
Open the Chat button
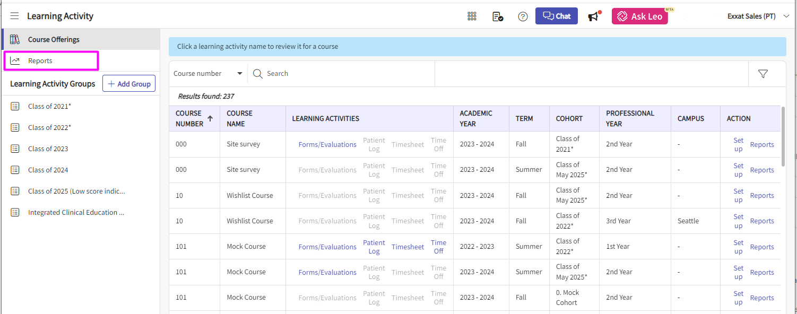pyautogui.click(x=556, y=16)
